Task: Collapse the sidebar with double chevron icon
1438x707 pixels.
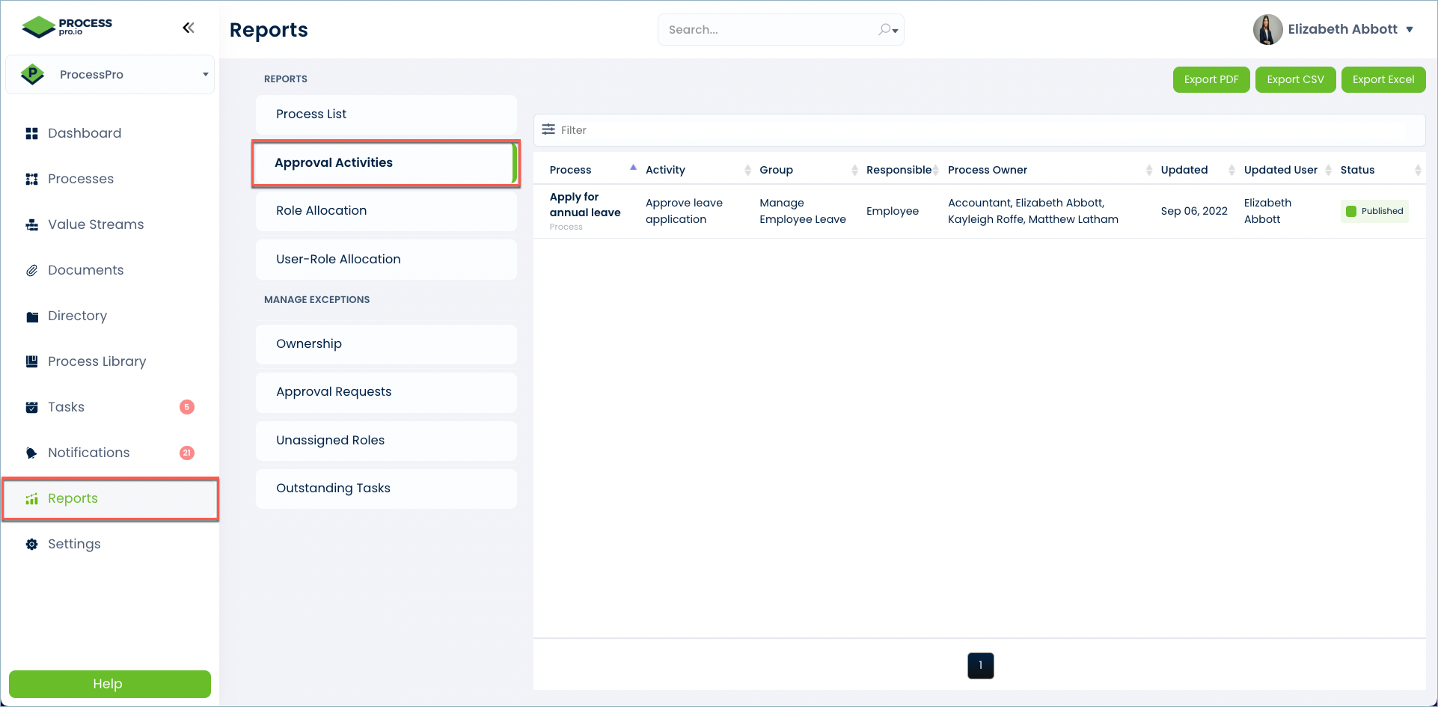Action: click(x=188, y=28)
